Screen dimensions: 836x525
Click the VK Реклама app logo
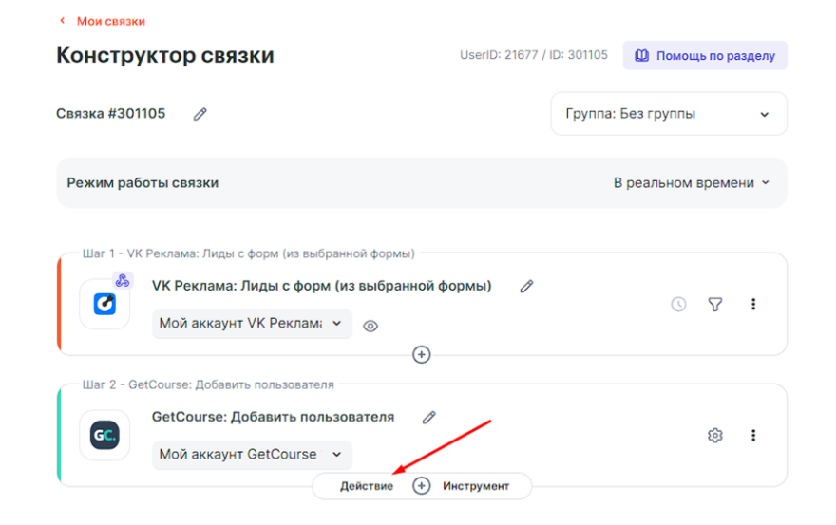[x=104, y=304]
